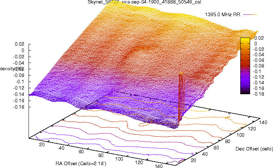Click the -0.16 label on the color bar
Image resolution: width=273 pixels, height=168 pixels.
[x=258, y=88]
